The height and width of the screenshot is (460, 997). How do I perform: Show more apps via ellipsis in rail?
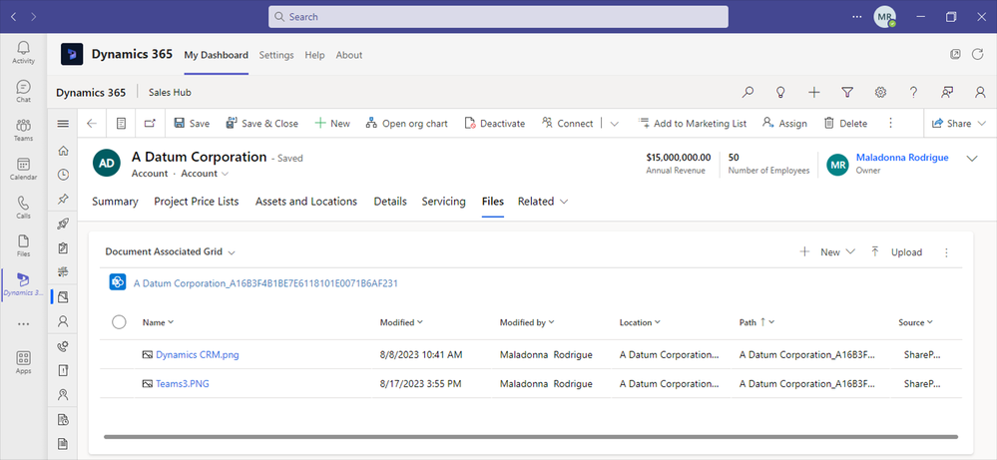[24, 324]
